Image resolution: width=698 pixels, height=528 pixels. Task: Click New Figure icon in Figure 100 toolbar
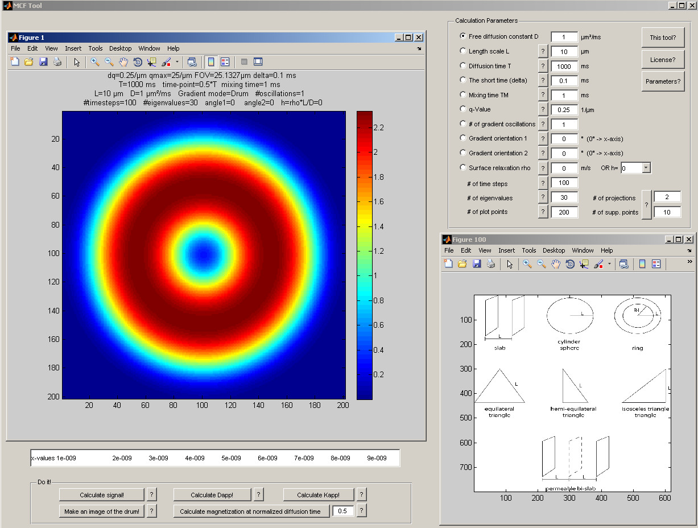coord(448,263)
